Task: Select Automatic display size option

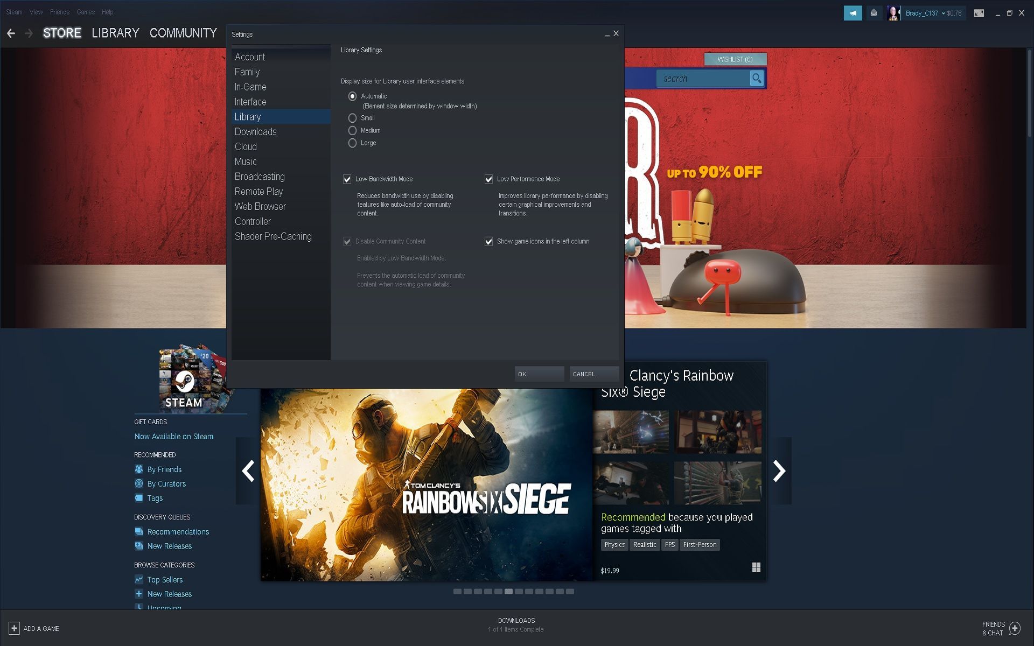Action: (352, 96)
